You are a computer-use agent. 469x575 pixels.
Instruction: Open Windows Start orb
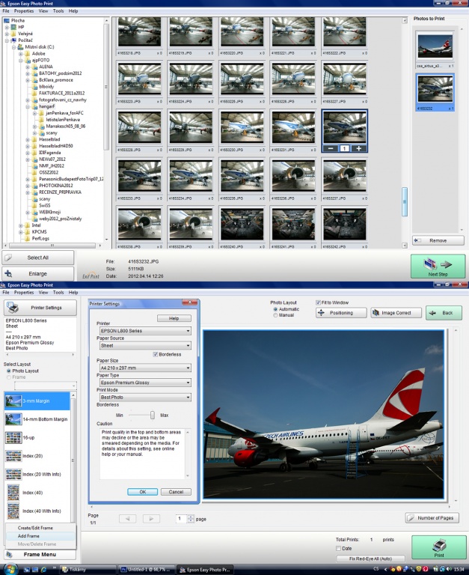point(10,569)
